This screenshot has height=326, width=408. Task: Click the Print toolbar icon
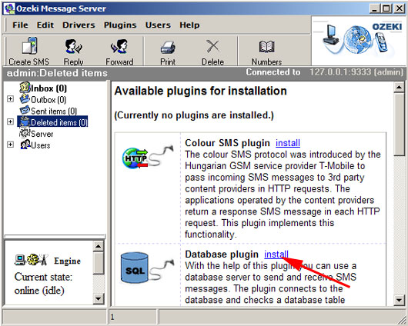168,48
